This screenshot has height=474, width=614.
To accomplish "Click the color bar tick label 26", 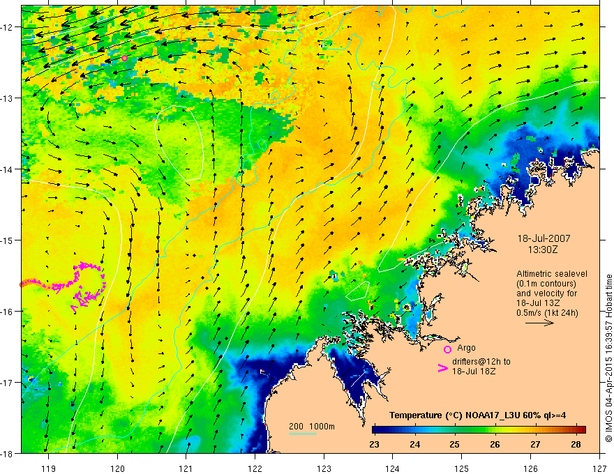I will tap(495, 444).
